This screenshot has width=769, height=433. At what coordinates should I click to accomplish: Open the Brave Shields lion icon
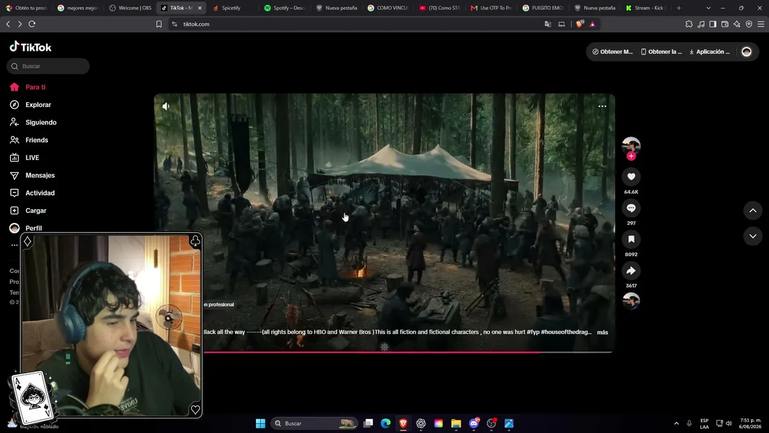[x=579, y=24]
